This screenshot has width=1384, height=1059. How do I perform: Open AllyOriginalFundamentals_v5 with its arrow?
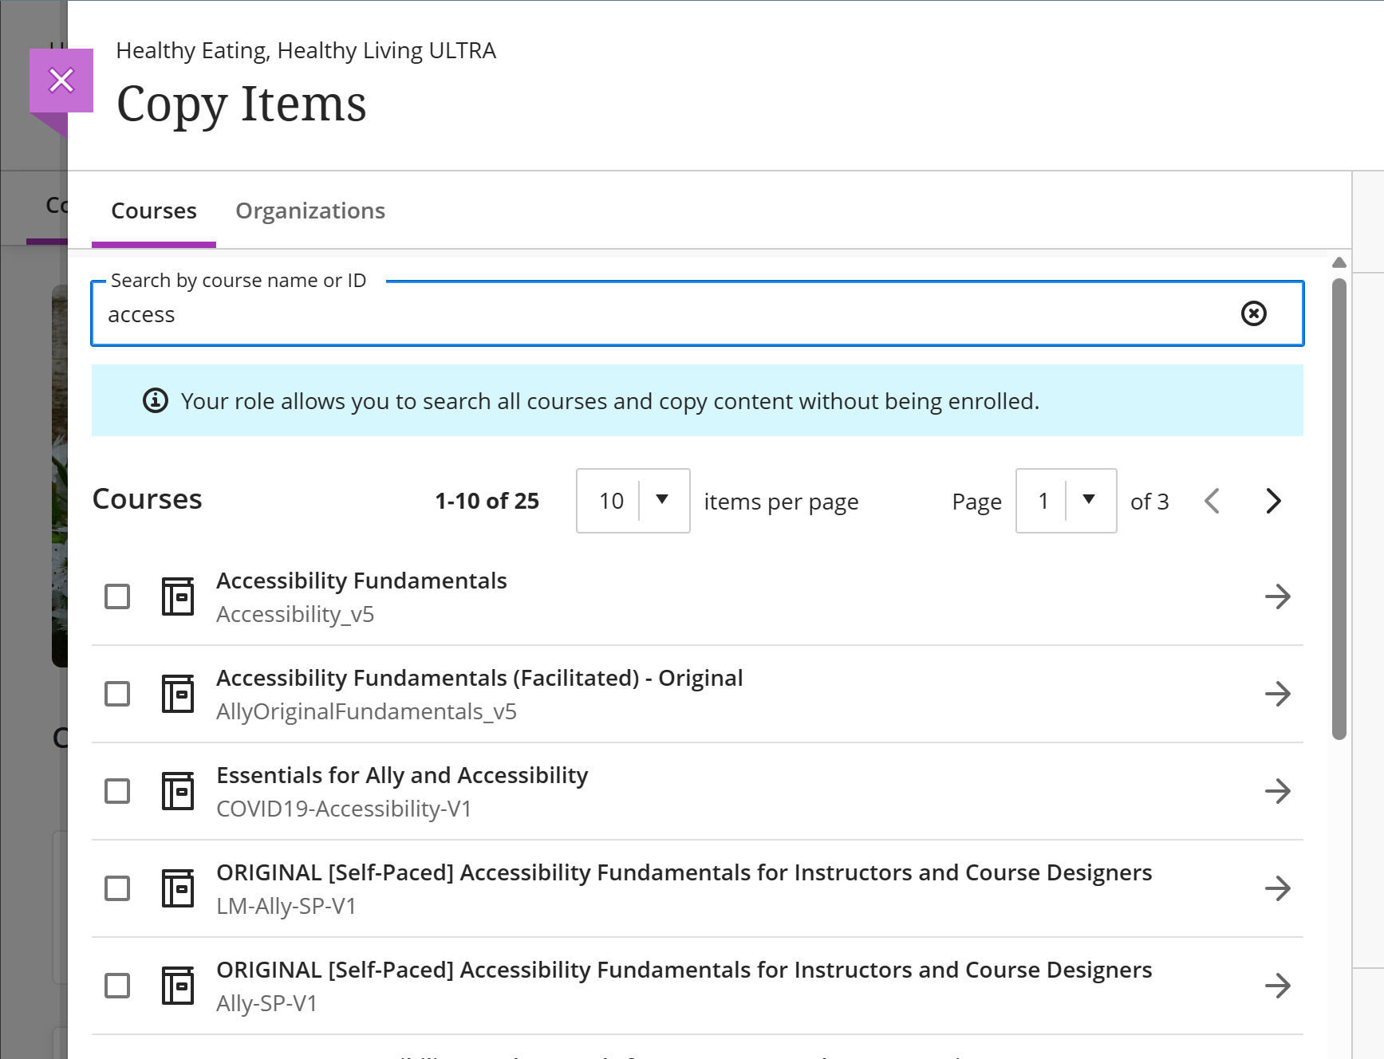click(x=1278, y=694)
